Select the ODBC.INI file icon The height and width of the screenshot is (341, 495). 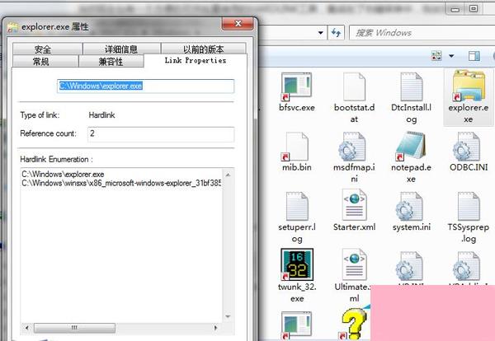pyautogui.click(x=467, y=147)
